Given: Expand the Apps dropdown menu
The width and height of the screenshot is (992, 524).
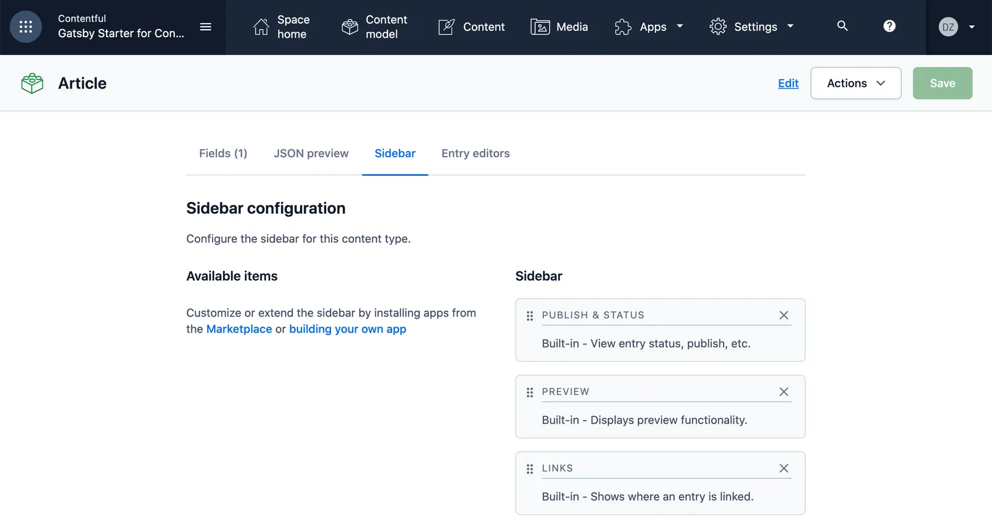Looking at the screenshot, I should [649, 27].
